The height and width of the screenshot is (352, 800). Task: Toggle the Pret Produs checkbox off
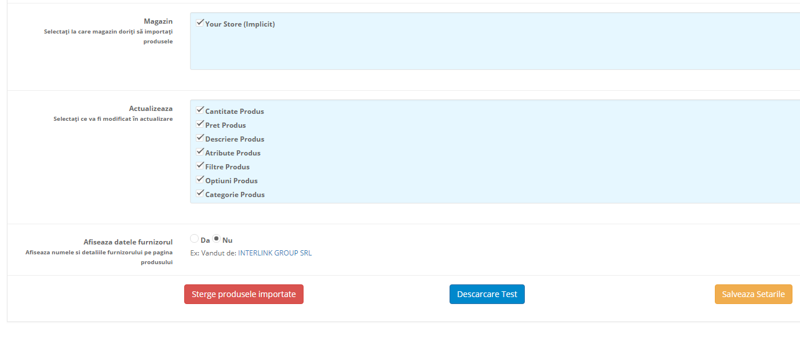point(200,123)
